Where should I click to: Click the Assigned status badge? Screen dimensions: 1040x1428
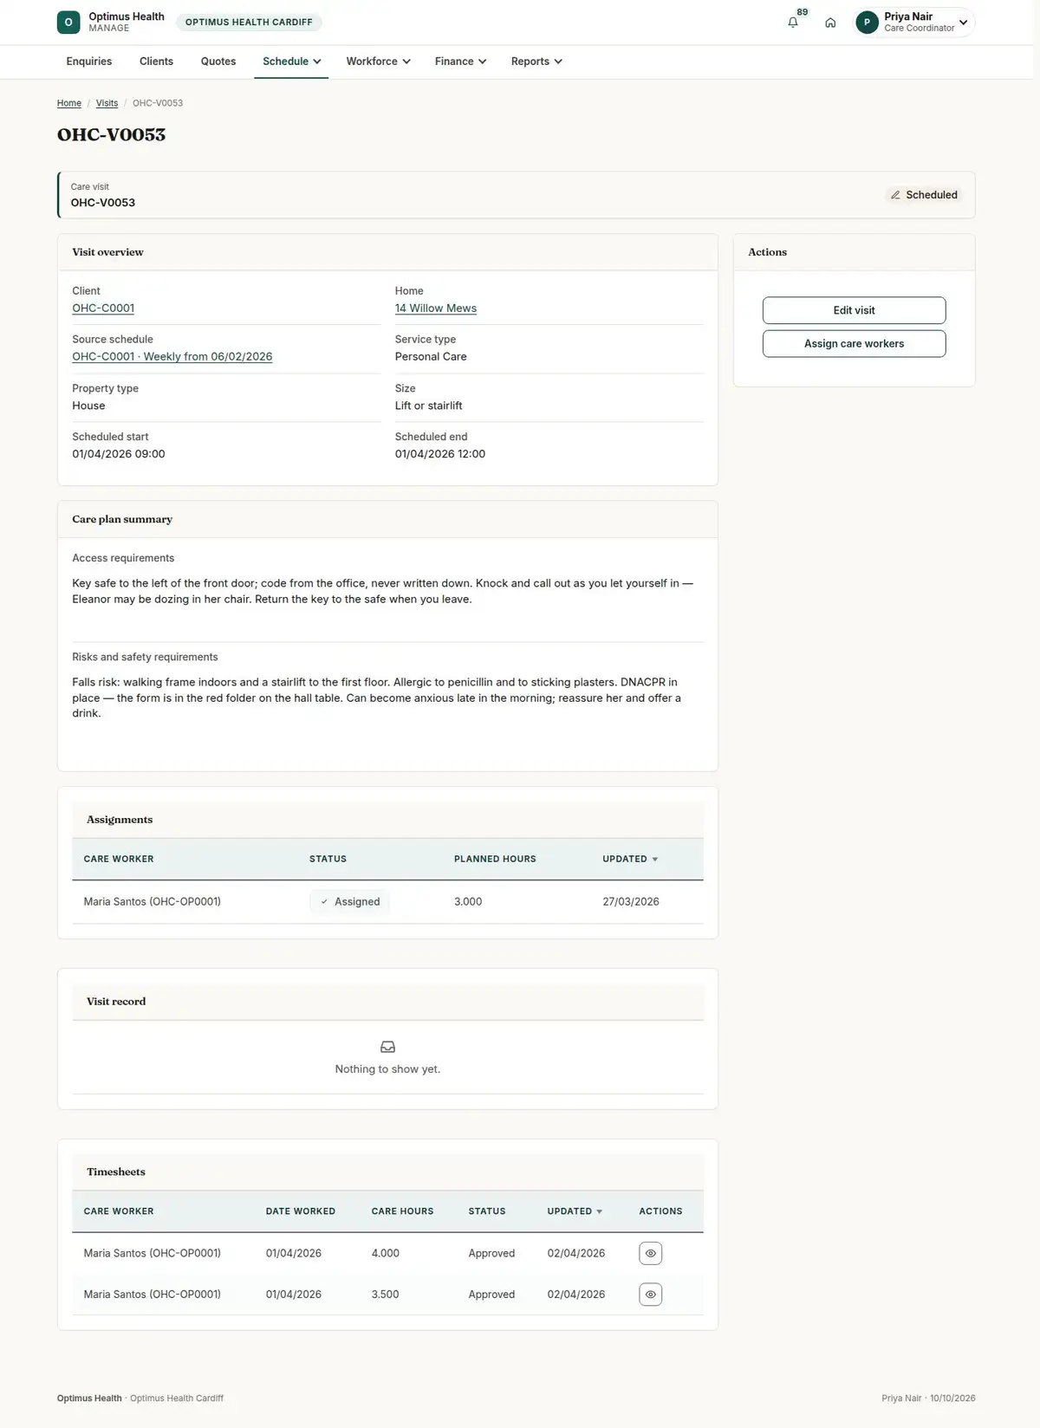click(350, 902)
